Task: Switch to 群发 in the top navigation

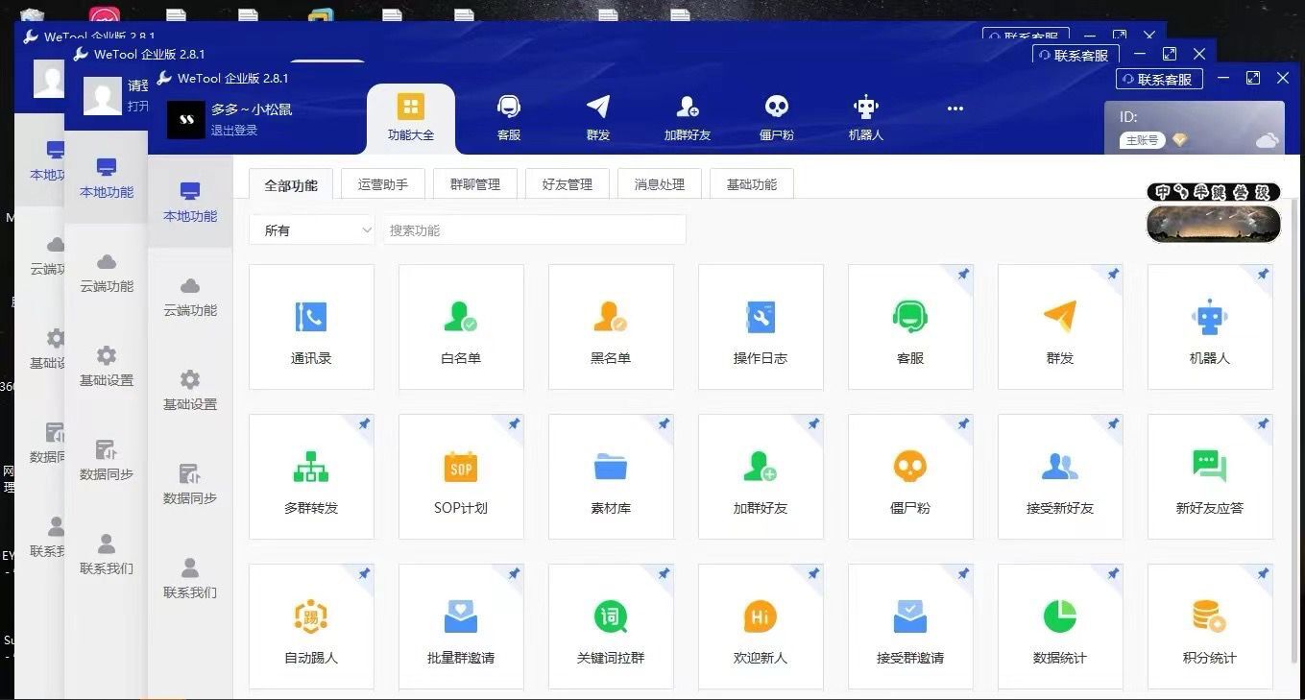Action: coord(598,118)
